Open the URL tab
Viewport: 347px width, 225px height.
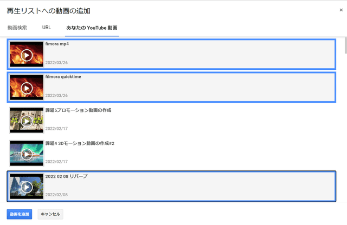[x=47, y=28]
